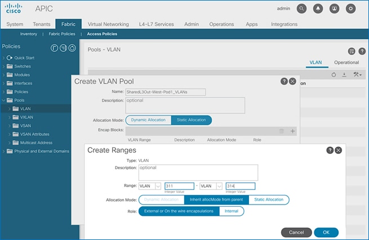Select Static Allocation in Create VLAN Pool
The width and height of the screenshot is (369, 240).
pos(192,120)
